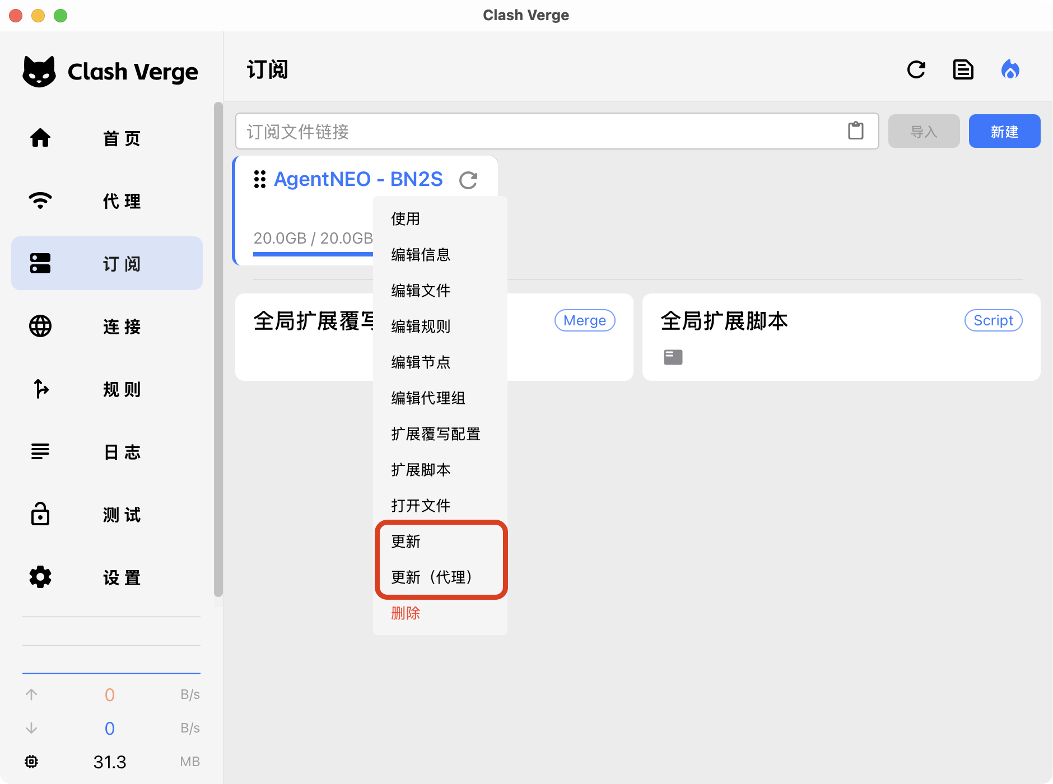Image resolution: width=1053 pixels, height=784 pixels.
Task: Choose 使用 in context menu
Action: (440, 218)
